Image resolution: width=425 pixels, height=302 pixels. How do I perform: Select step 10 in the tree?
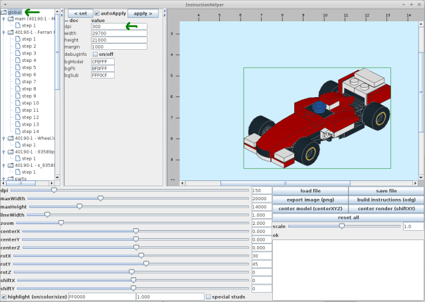(x=30, y=103)
